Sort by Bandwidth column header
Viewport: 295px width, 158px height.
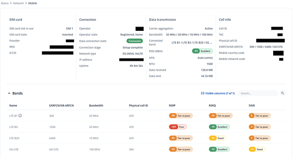(x=96, y=105)
